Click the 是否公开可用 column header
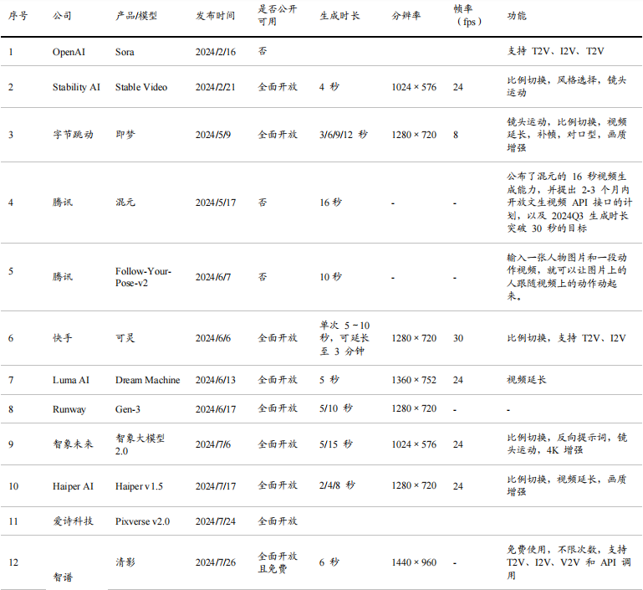 click(278, 16)
